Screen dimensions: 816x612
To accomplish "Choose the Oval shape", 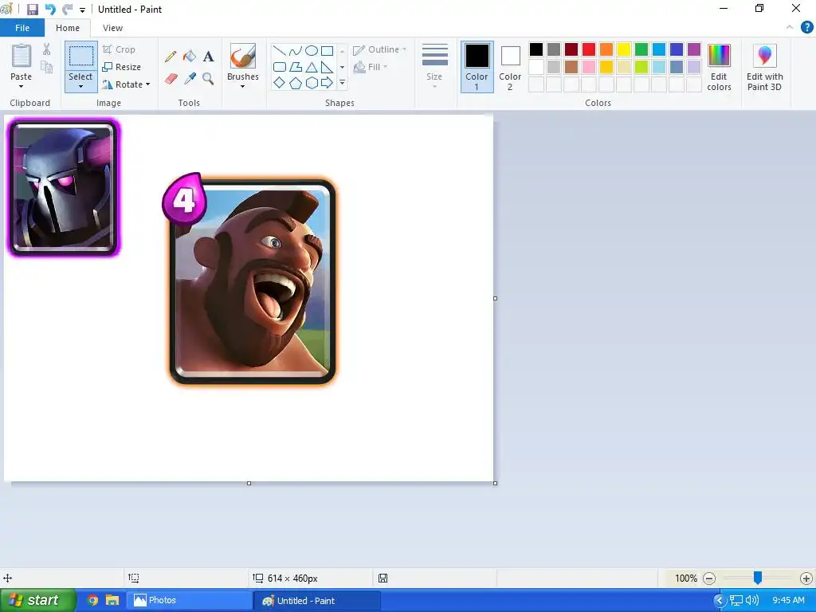I will (312, 50).
